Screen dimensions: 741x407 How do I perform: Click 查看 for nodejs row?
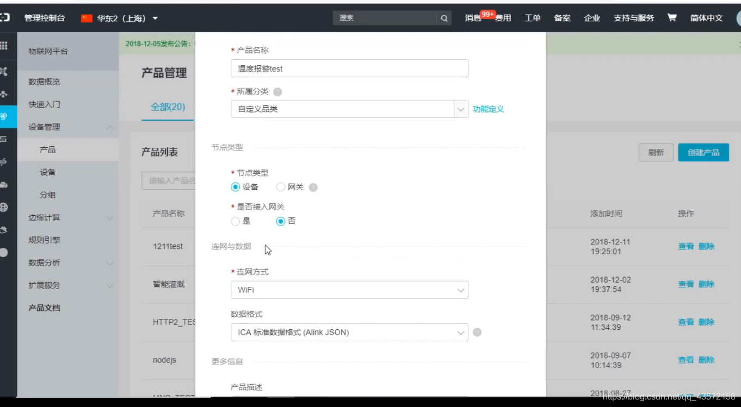(686, 360)
